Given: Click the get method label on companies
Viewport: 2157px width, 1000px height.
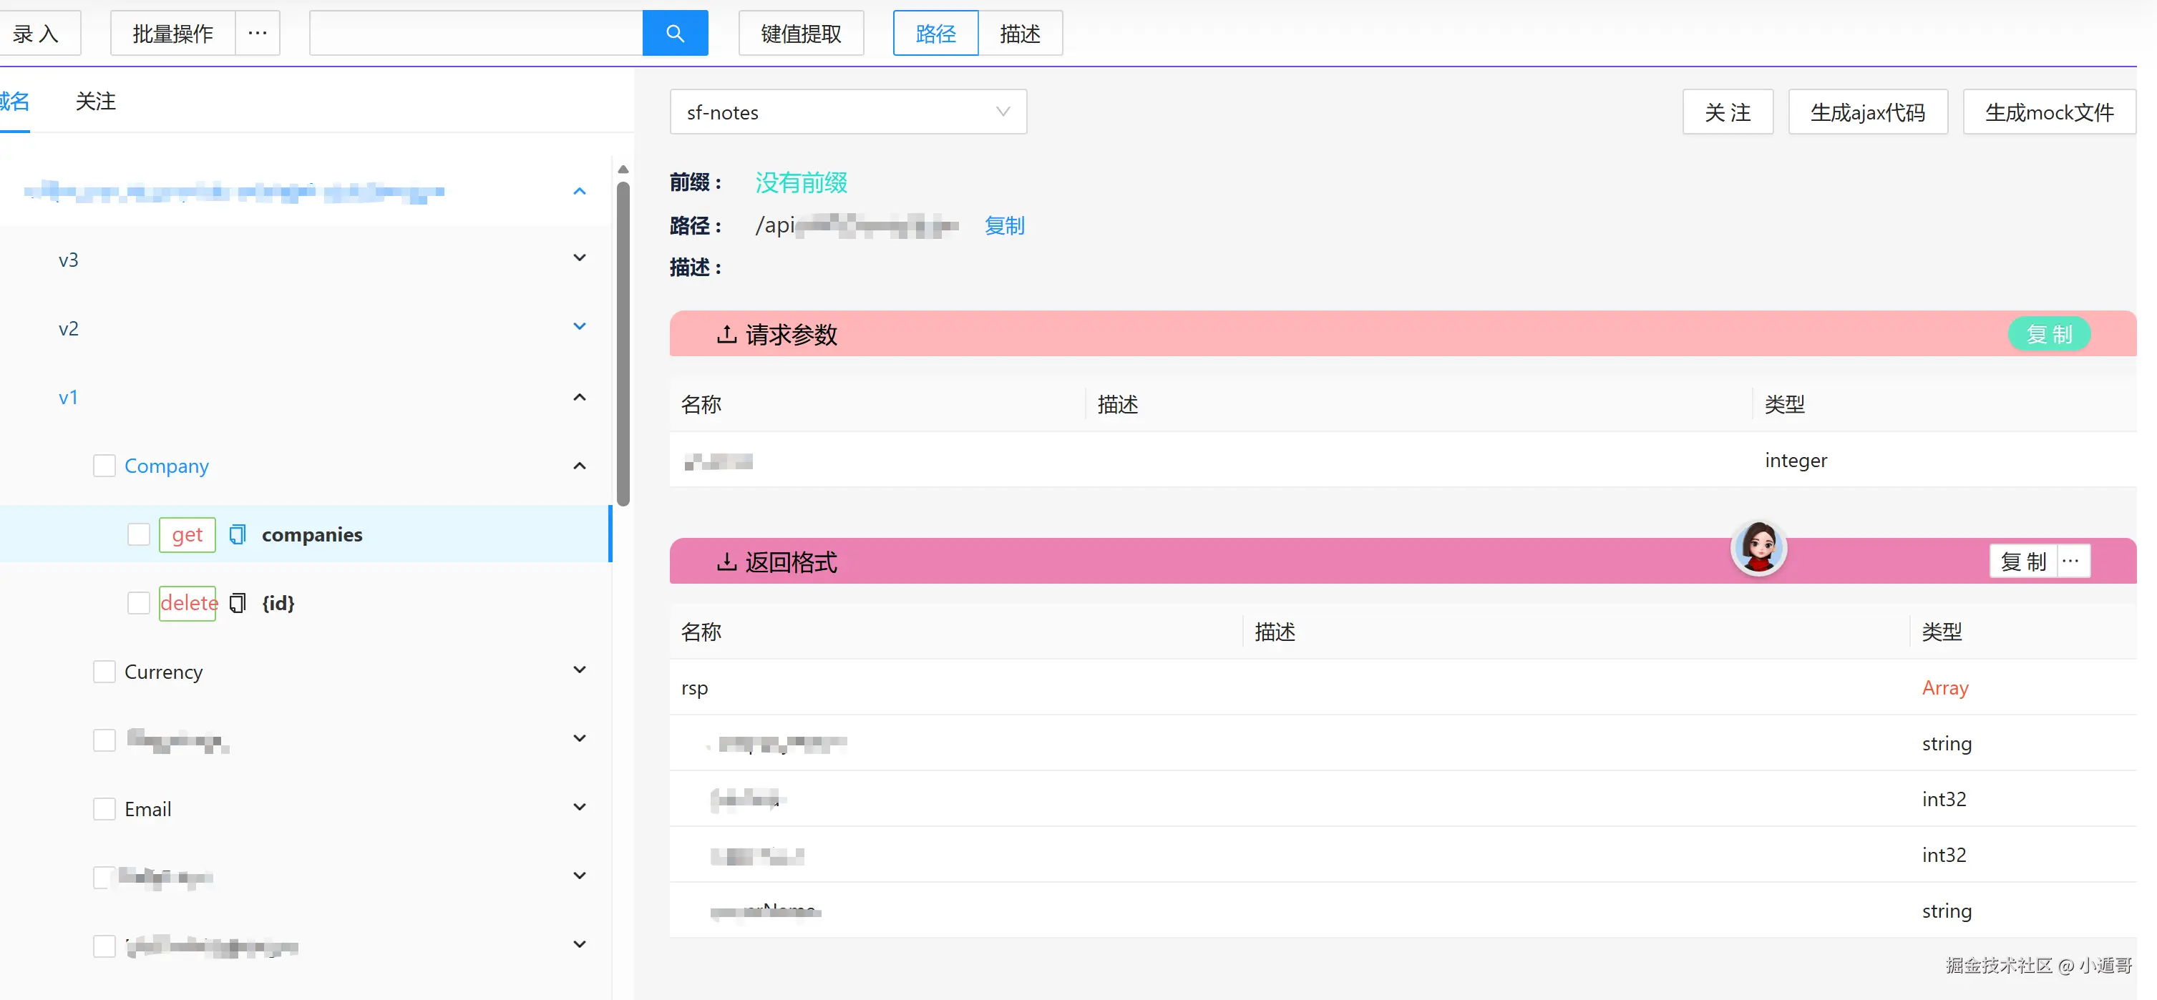Looking at the screenshot, I should [x=187, y=534].
